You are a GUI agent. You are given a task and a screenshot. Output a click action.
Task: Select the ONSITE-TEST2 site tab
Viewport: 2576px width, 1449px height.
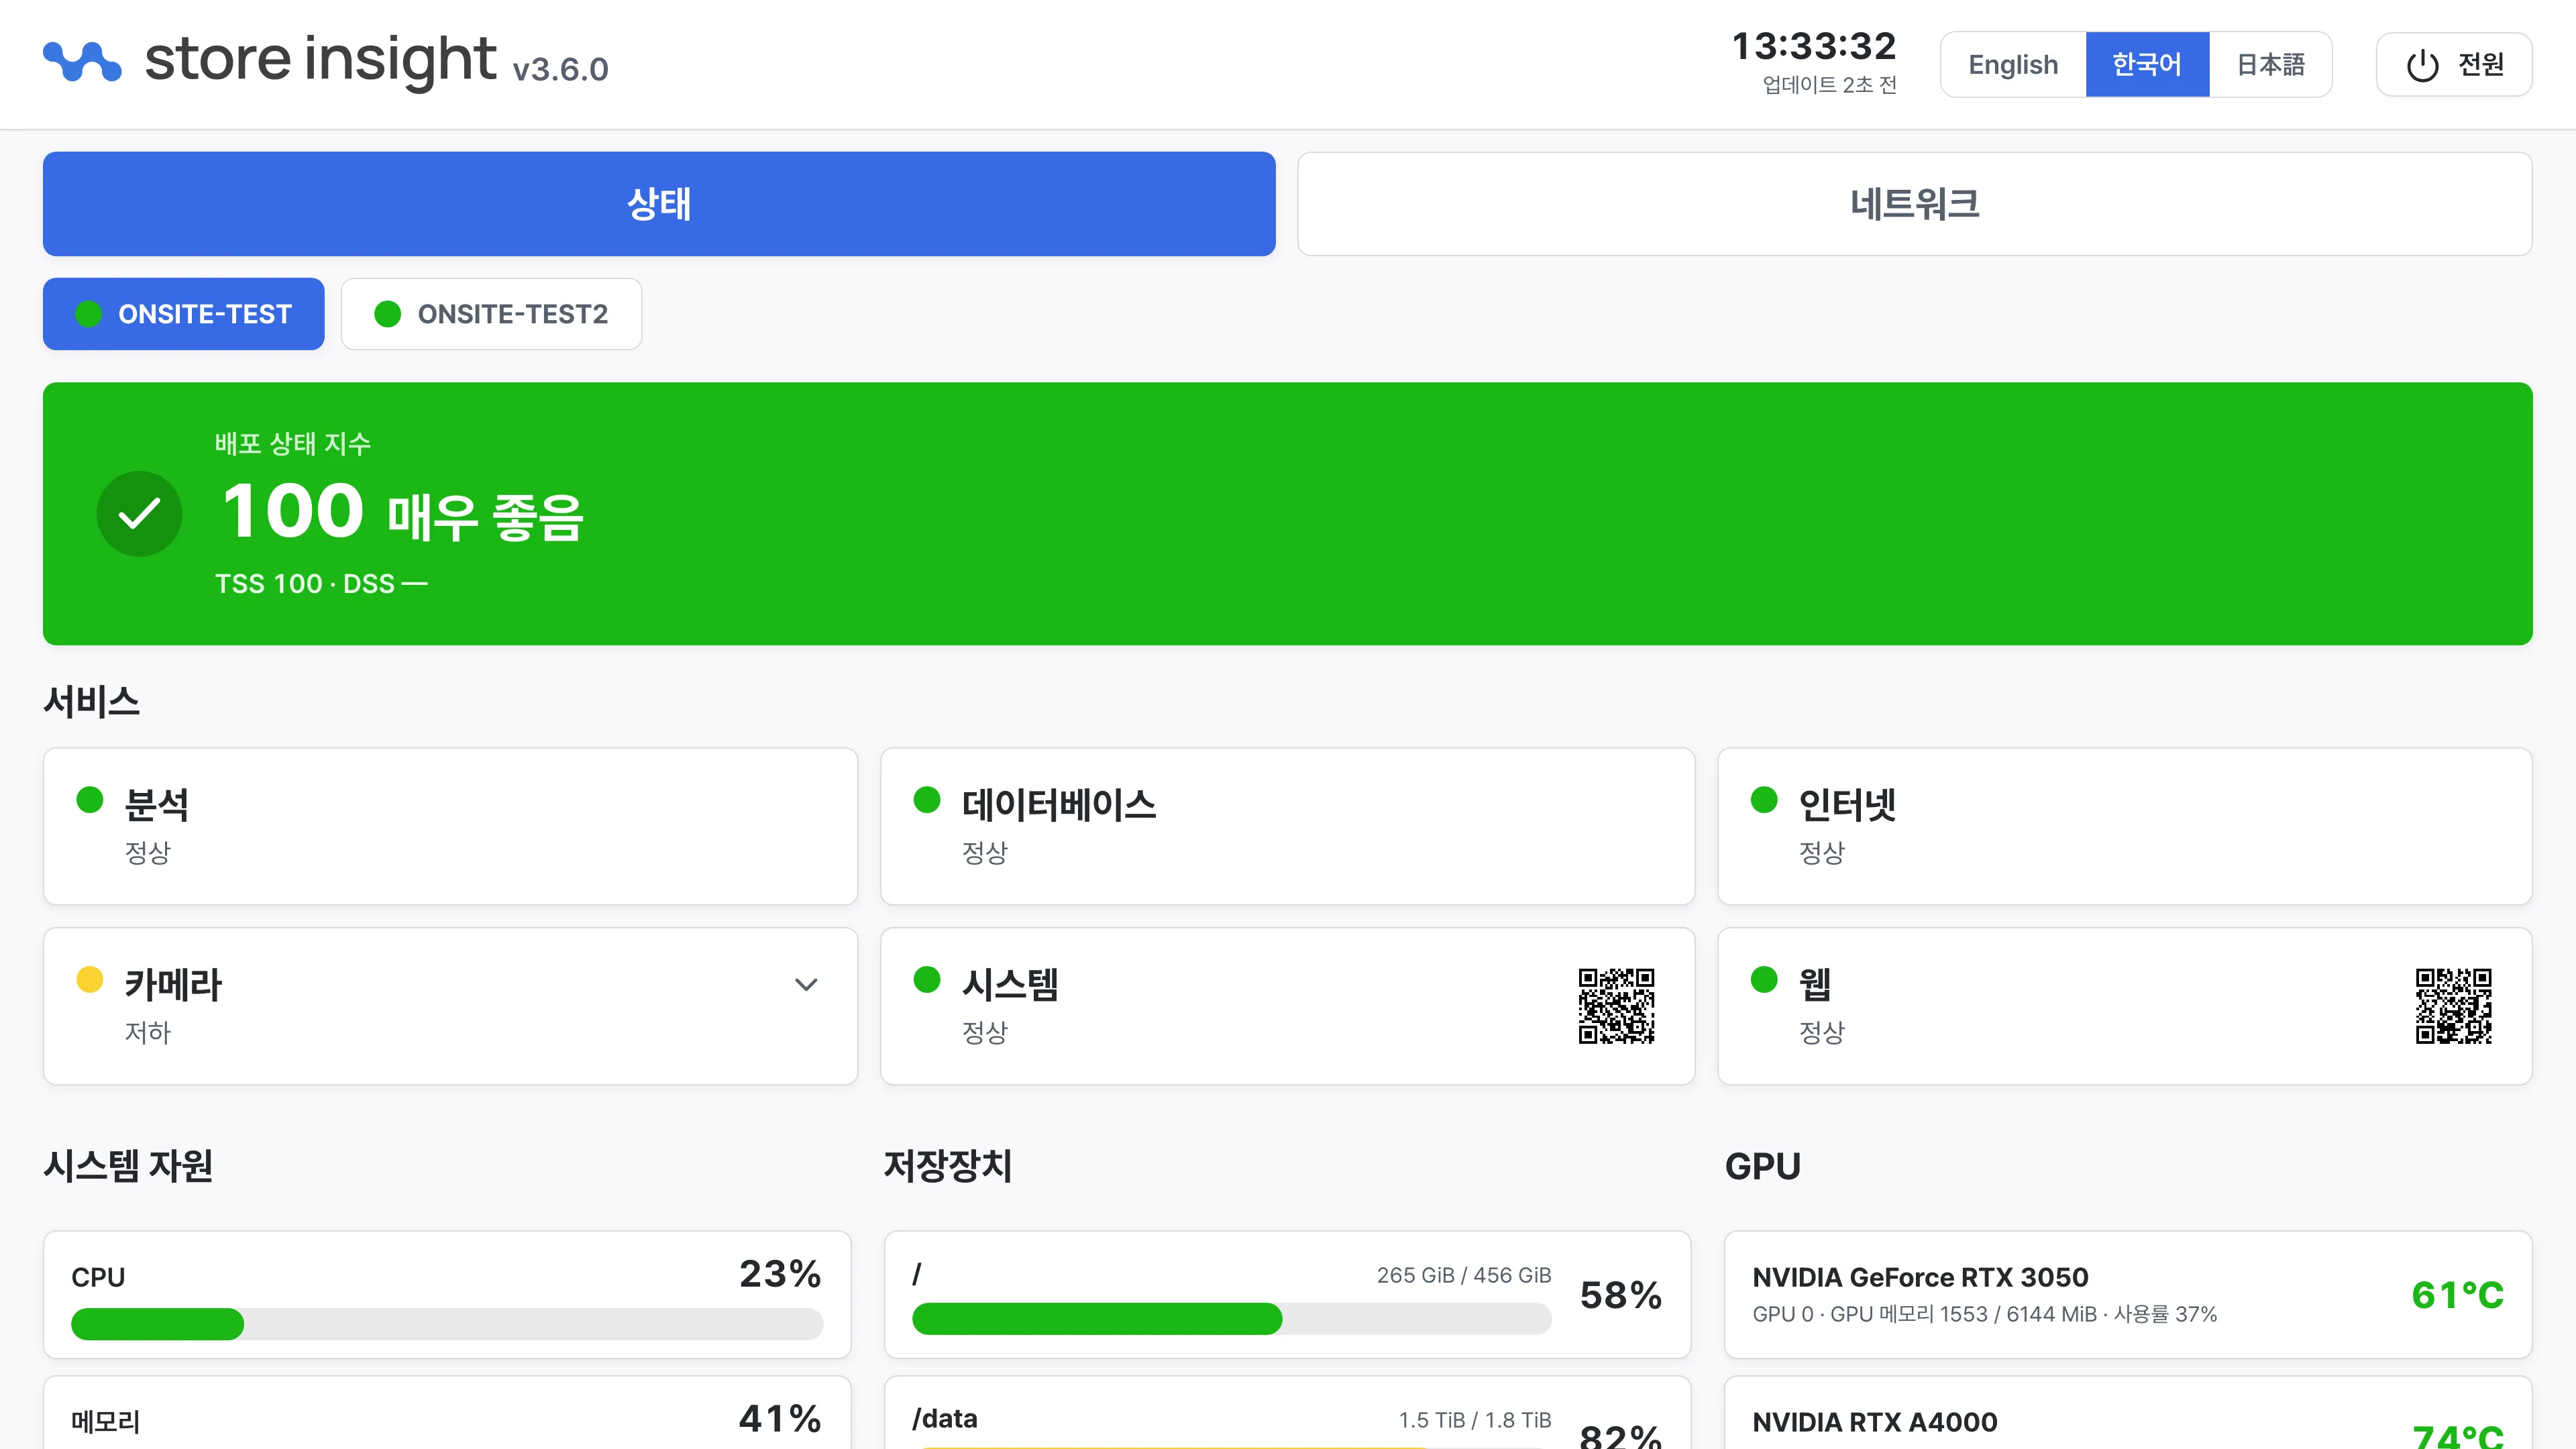(x=491, y=314)
